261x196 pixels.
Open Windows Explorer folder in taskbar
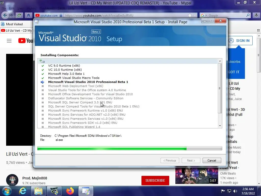click(38, 191)
